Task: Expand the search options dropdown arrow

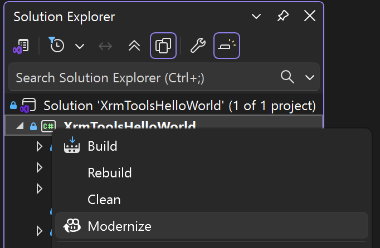Action: pos(310,77)
